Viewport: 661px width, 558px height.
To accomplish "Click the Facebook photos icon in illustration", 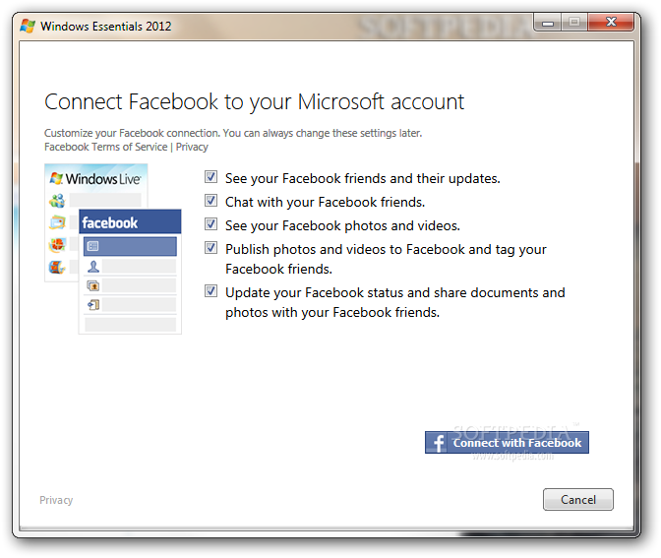I will coord(93,285).
